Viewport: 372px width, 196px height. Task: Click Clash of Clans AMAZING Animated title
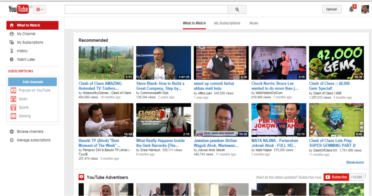100,86
